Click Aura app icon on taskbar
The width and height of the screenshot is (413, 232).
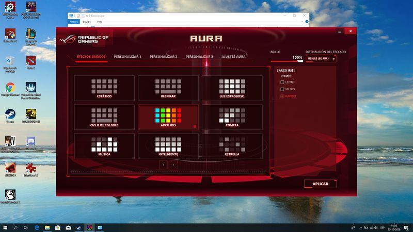click(89, 228)
